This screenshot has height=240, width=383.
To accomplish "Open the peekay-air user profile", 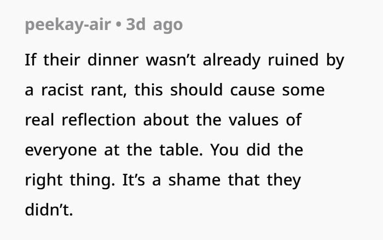I will pos(67,25).
